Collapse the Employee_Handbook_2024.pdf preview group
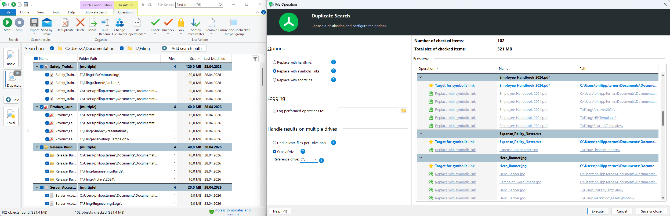 pyautogui.click(x=421, y=77)
